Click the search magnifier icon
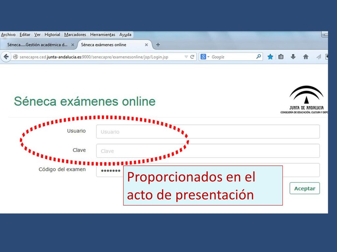Image resolution: width=337 pixels, height=252 pixels. [x=259, y=56]
